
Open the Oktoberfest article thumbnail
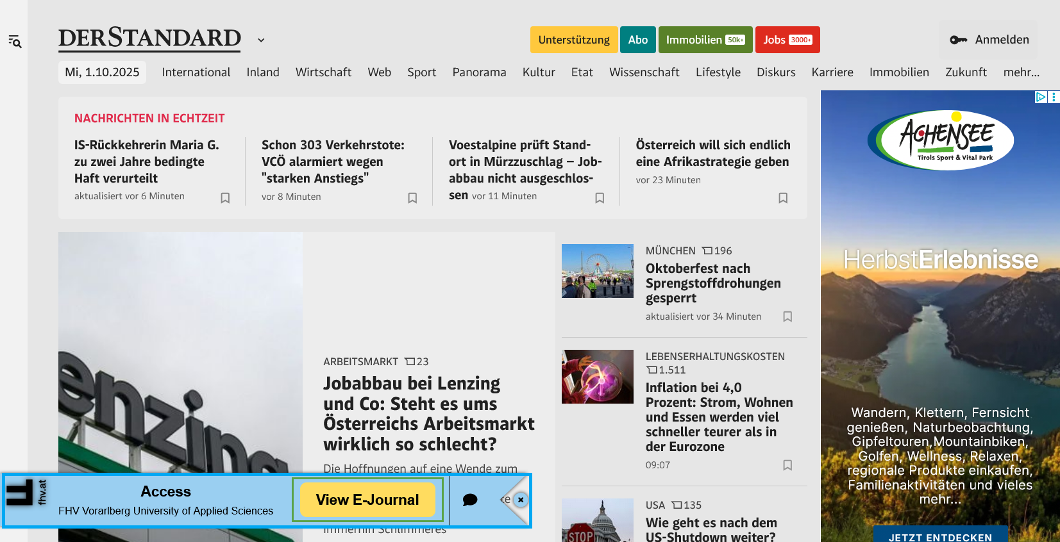point(597,271)
